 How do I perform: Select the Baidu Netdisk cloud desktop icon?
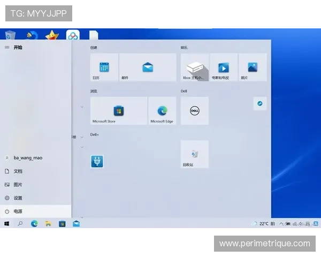click(x=73, y=35)
